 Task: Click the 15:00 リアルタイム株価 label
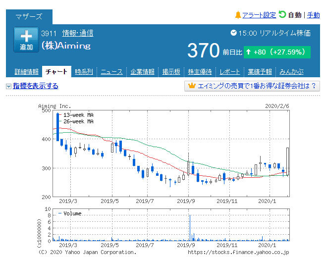274,33
